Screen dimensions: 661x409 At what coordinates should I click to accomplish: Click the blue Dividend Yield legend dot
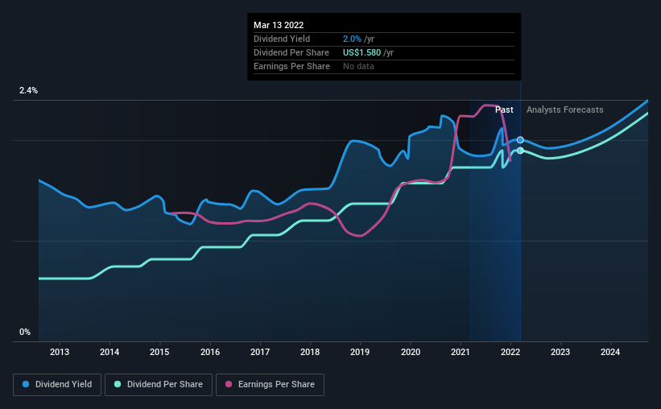pos(26,384)
